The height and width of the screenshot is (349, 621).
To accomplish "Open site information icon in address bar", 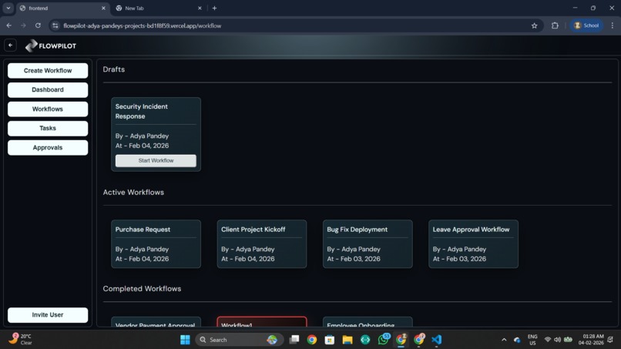I will pyautogui.click(x=55, y=25).
